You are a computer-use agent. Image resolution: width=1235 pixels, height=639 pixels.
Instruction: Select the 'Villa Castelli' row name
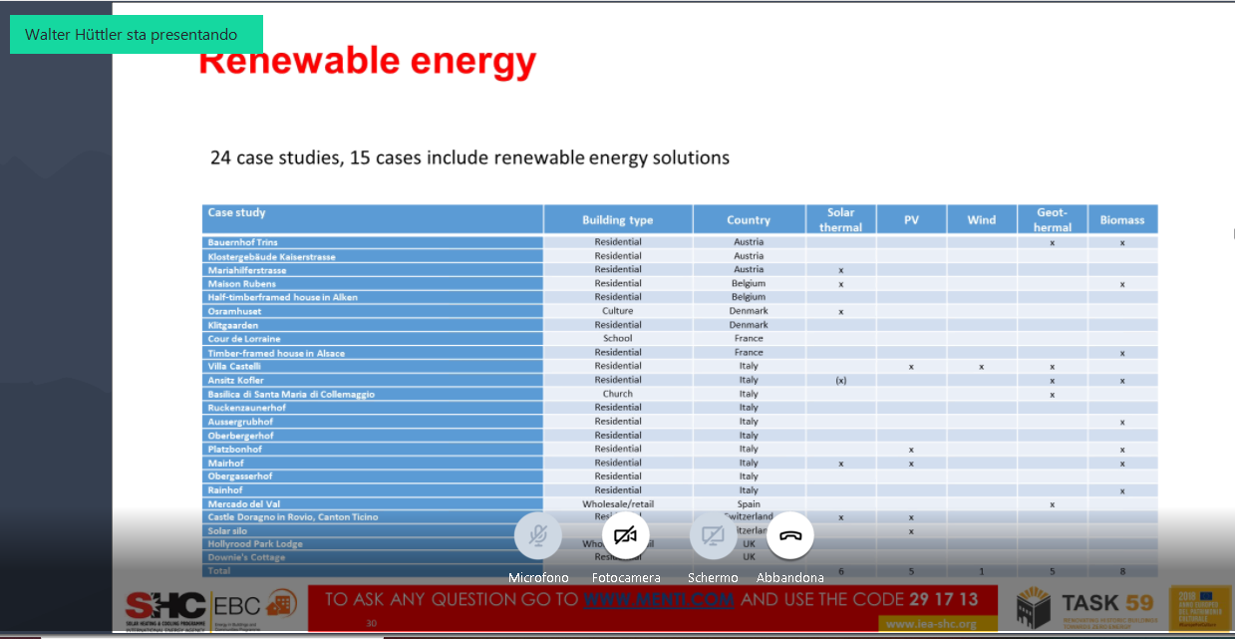(235, 366)
